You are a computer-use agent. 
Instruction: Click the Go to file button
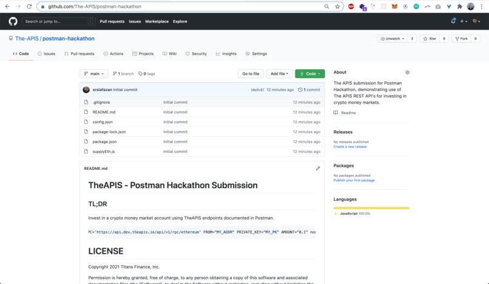[x=251, y=73]
